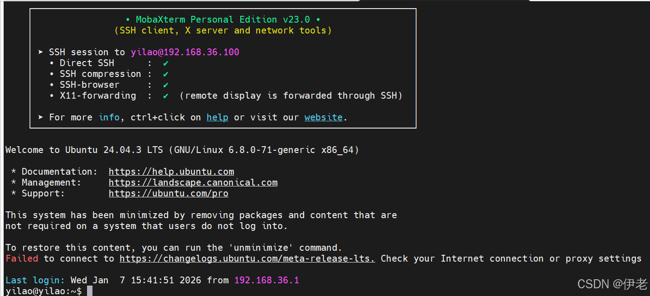Click the SSH compression checkmark
The width and height of the screenshot is (650, 296).
(166, 74)
